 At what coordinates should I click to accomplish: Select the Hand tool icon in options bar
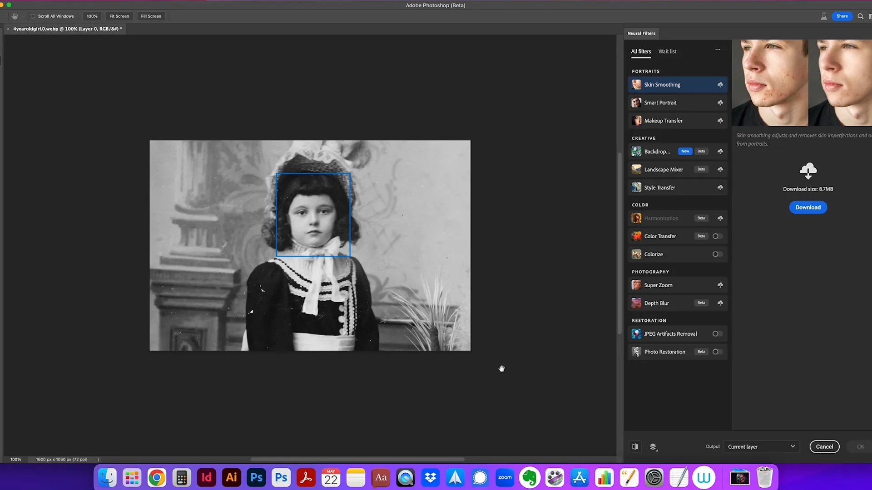(x=15, y=16)
